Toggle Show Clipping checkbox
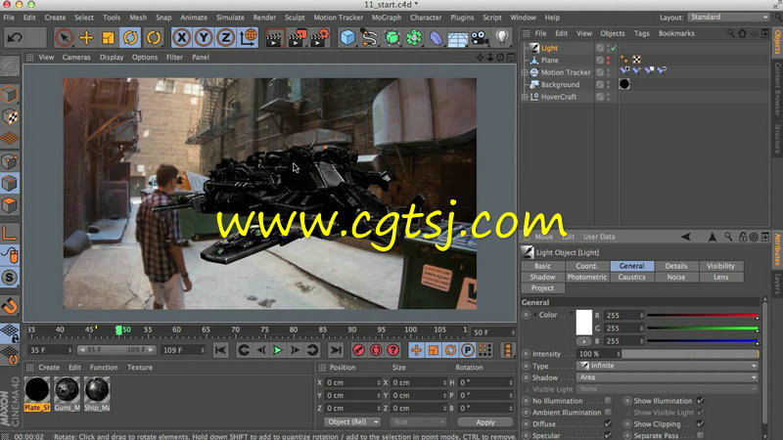 [x=700, y=424]
